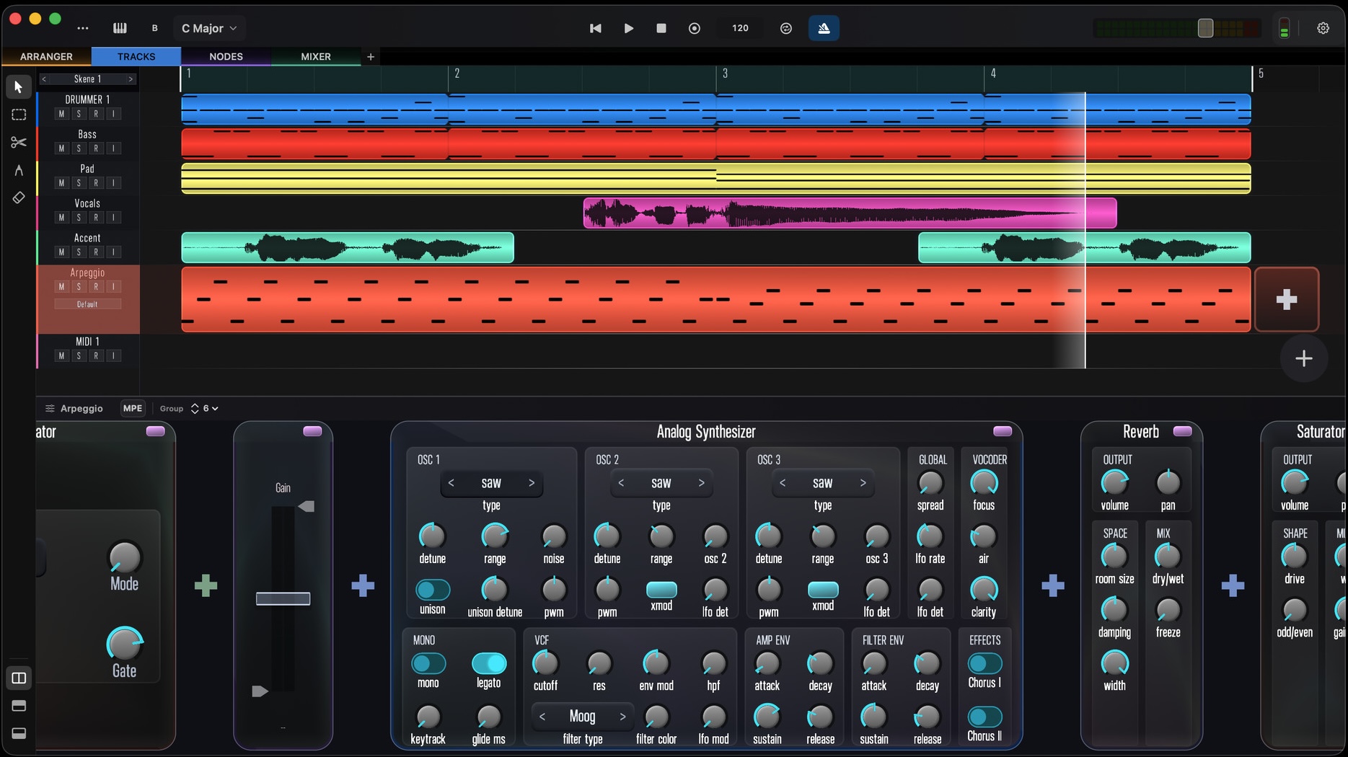Enable Chorus I effect
1348x757 pixels.
(x=984, y=663)
